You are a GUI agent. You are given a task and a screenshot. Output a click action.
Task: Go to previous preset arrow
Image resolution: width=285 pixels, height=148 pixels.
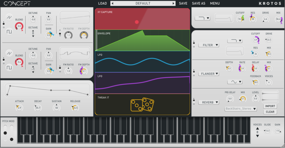[x=112, y=3]
